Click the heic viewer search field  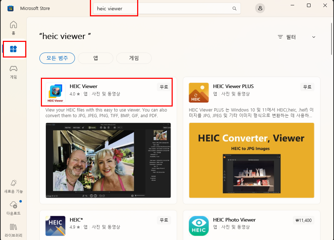[167, 9]
